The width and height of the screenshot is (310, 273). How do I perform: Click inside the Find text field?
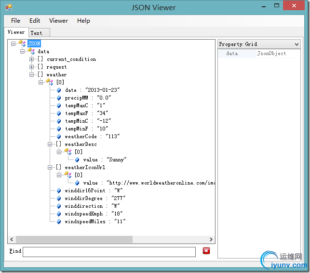point(109,251)
